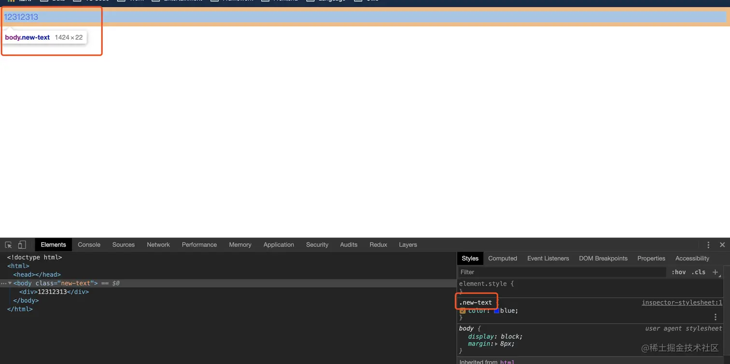Collapse the body element node triangle
This screenshot has height=364, width=730.
[x=10, y=283]
